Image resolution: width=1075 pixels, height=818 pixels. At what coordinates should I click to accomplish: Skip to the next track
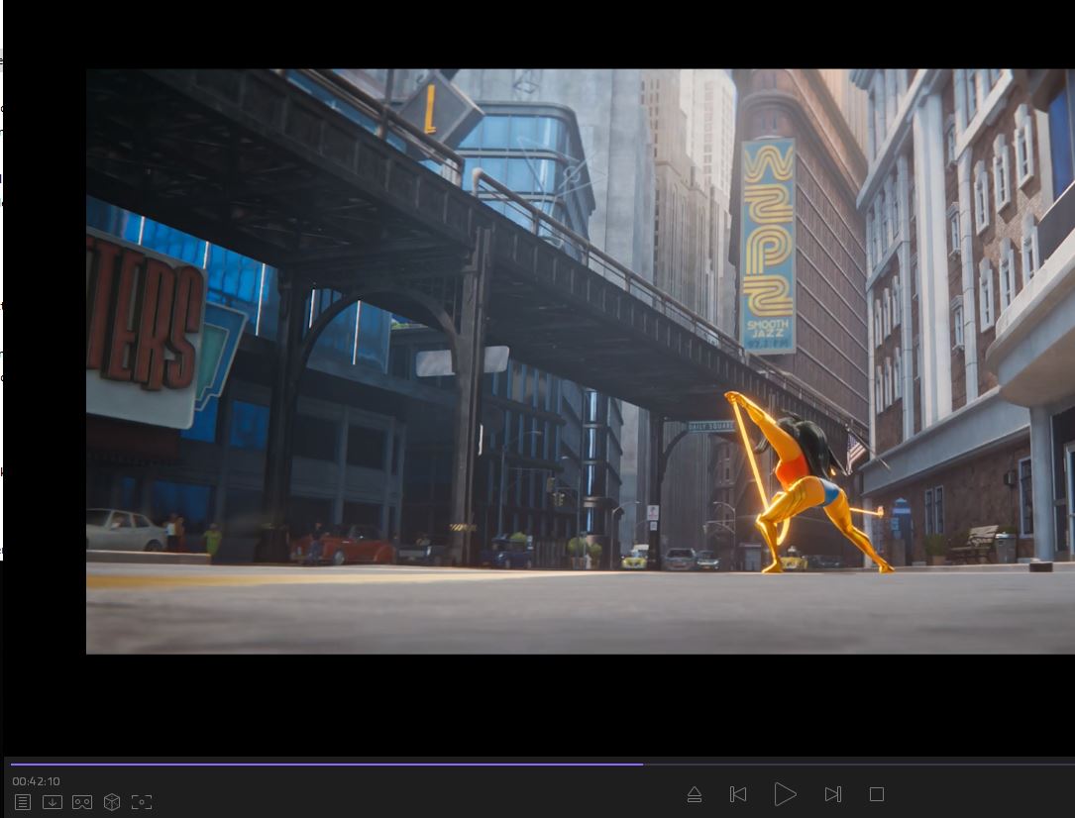832,794
